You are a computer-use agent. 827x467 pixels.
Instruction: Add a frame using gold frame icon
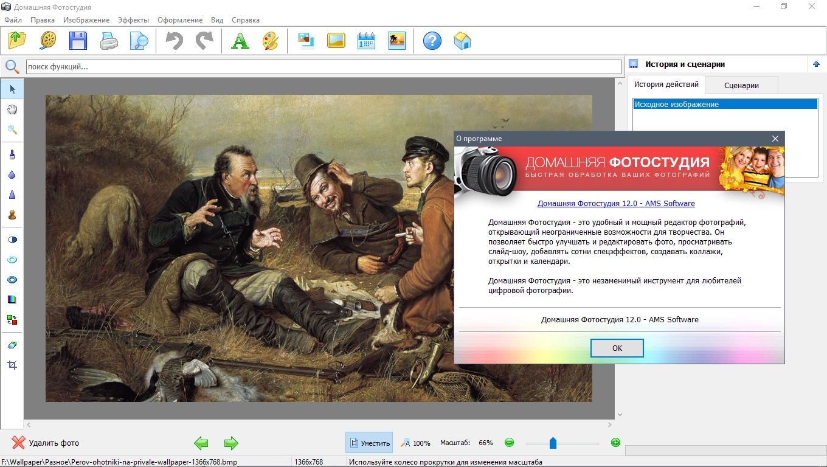coord(336,41)
